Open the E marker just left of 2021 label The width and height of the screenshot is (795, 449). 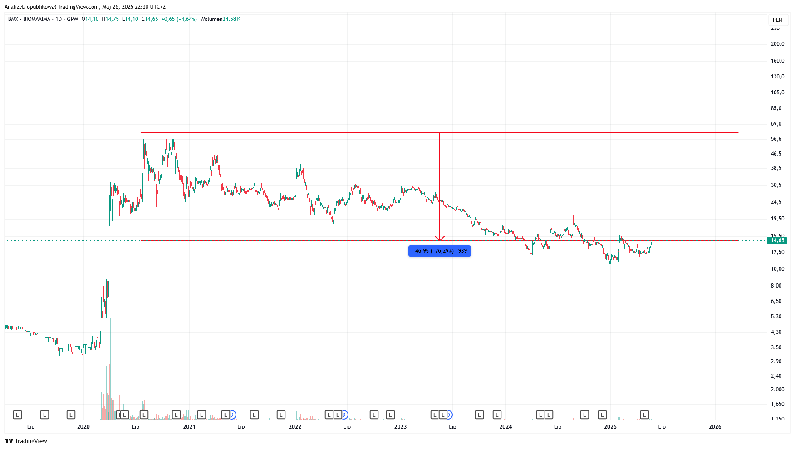[176, 415]
